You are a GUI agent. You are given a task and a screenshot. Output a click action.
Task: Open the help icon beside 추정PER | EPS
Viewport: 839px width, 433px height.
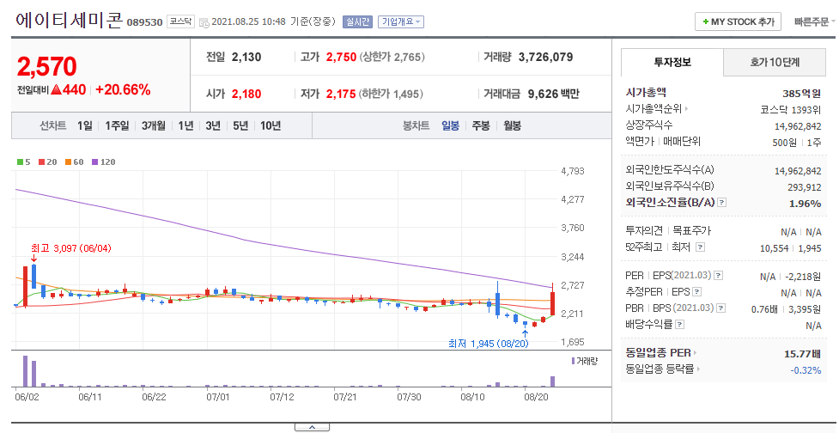696,292
